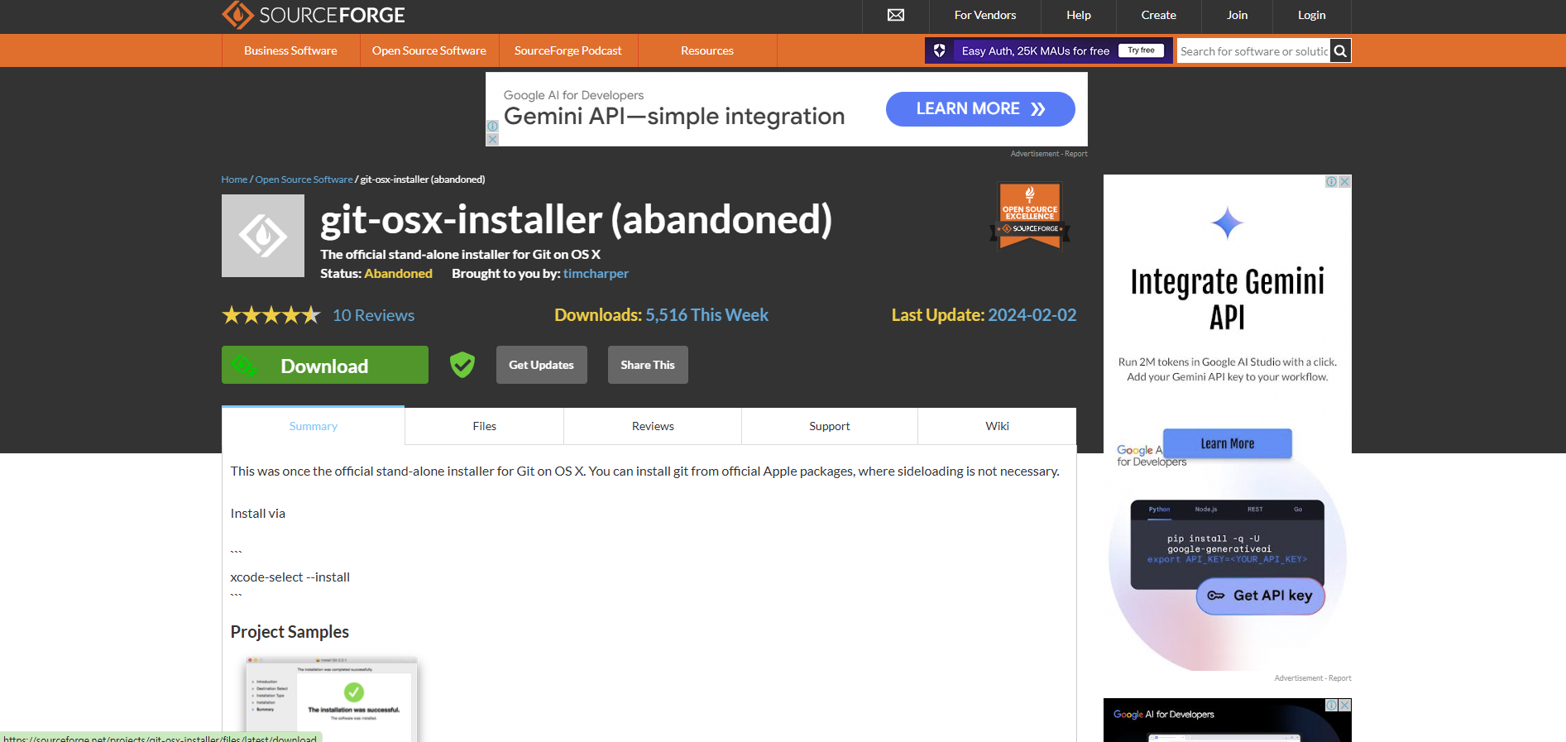The width and height of the screenshot is (1566, 742).
Task: Click the Abandoned status text
Action: 398,274
